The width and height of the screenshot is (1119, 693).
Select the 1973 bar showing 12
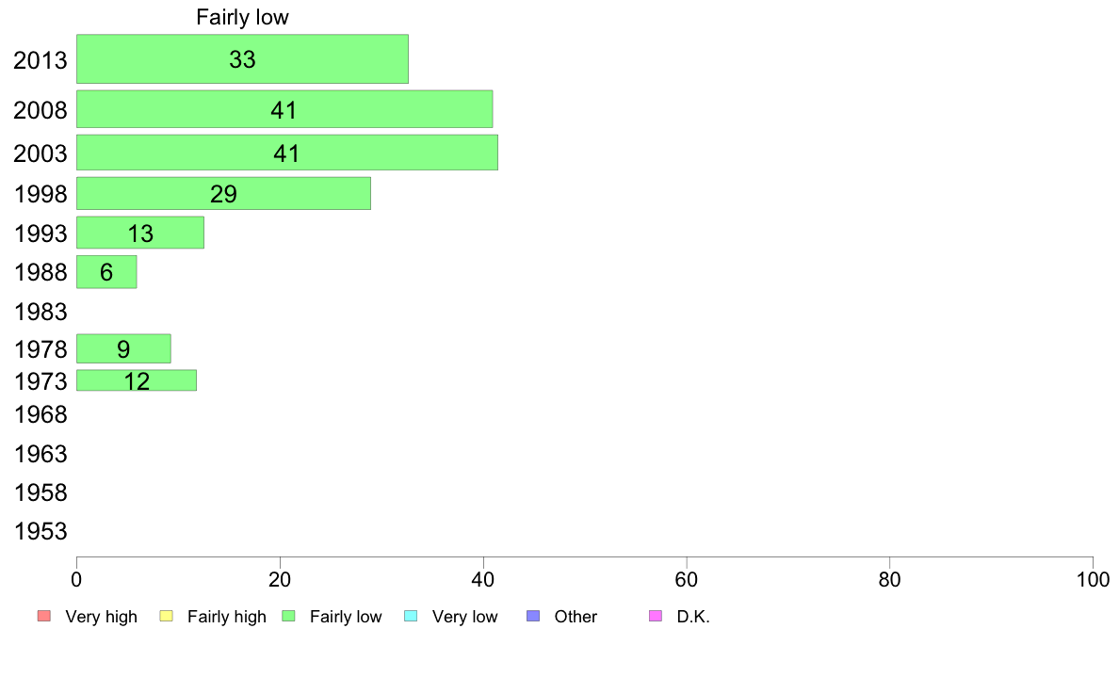pos(137,380)
